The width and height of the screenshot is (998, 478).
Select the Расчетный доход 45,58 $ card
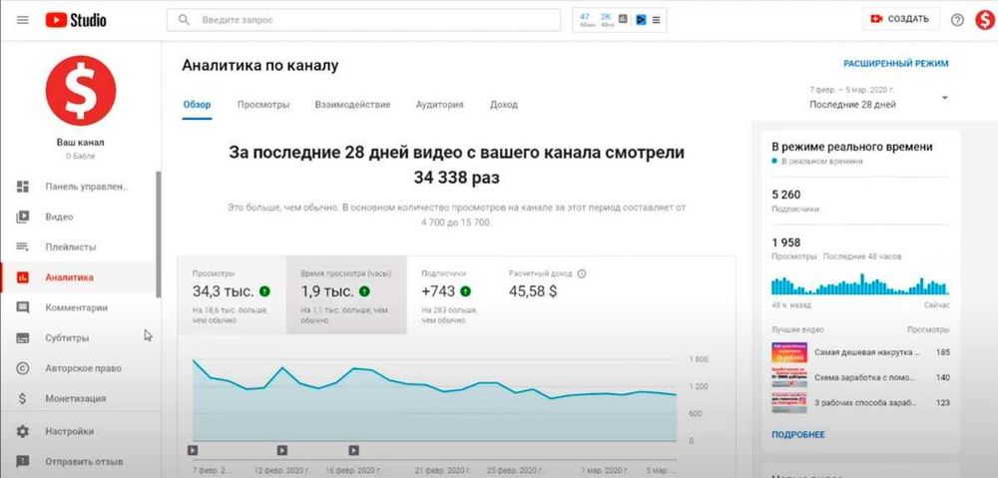(547, 295)
